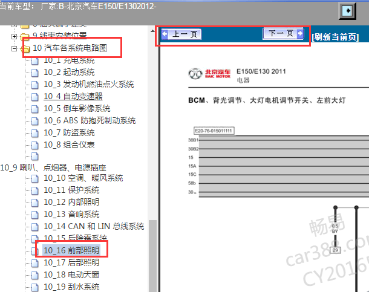This screenshot has width=369, height=292.
Task: Click page icon beside 10_11 保护系统
Action: 35,190
